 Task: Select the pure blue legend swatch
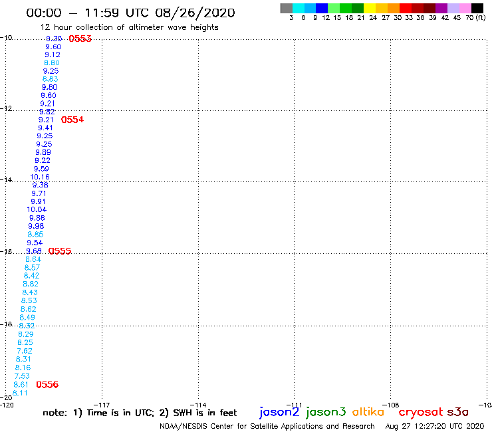coord(322,8)
